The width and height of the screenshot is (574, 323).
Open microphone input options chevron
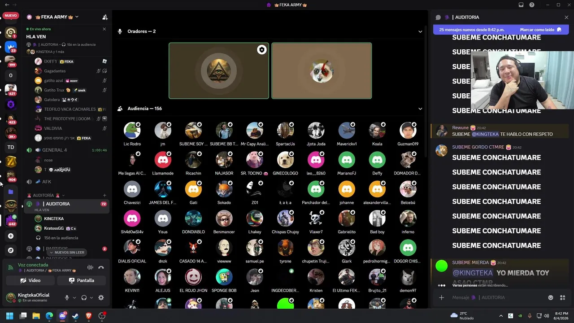point(74,297)
